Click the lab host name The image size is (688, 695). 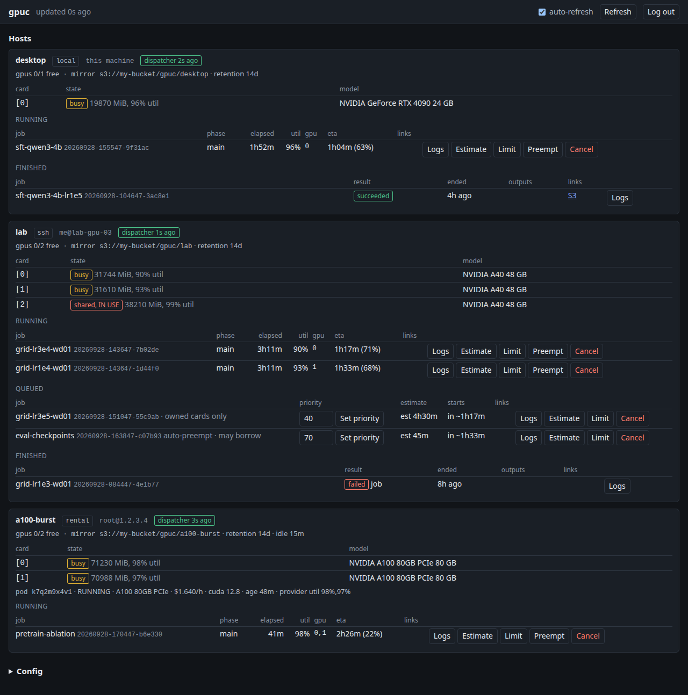click(x=21, y=232)
